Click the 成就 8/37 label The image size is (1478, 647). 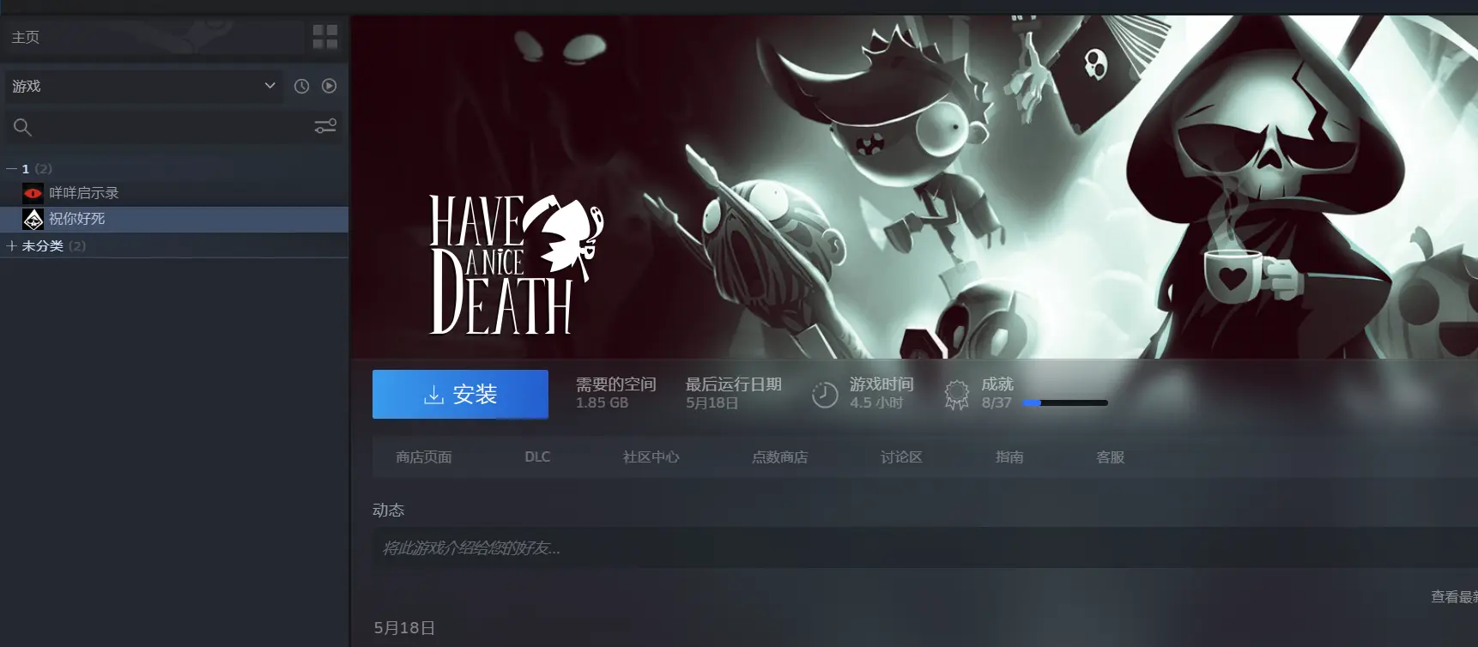(x=997, y=393)
